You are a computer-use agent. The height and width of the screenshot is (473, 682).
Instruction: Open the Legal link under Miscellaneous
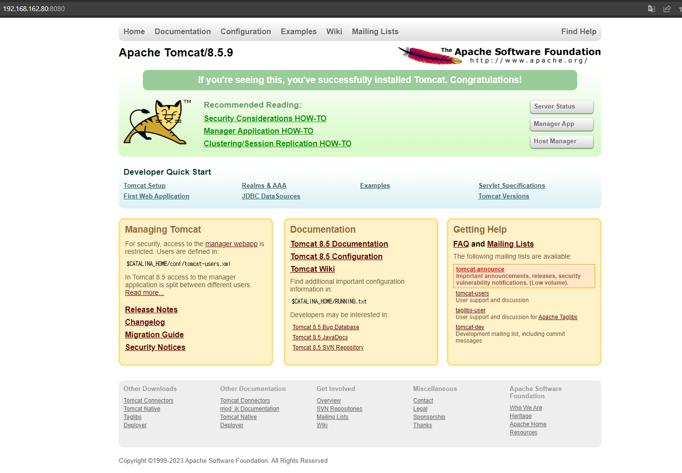(x=420, y=409)
